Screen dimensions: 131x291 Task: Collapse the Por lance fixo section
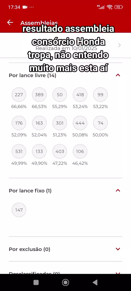coord(118,191)
